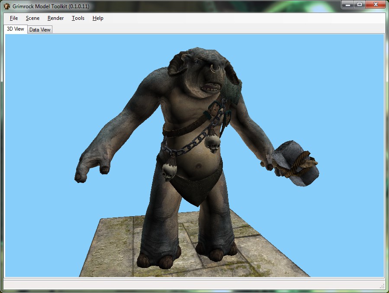Minimize the Grimrock Model Toolkit window
This screenshot has width=389, height=293.
pos(348,5)
